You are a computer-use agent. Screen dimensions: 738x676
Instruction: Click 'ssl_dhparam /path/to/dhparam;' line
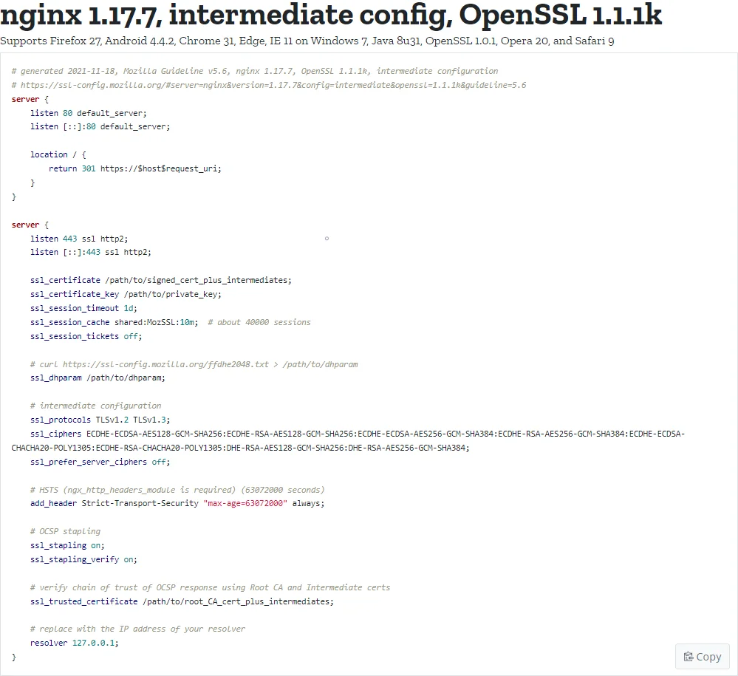coord(98,378)
